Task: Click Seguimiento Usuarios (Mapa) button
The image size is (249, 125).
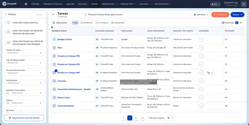Action: [24, 118]
